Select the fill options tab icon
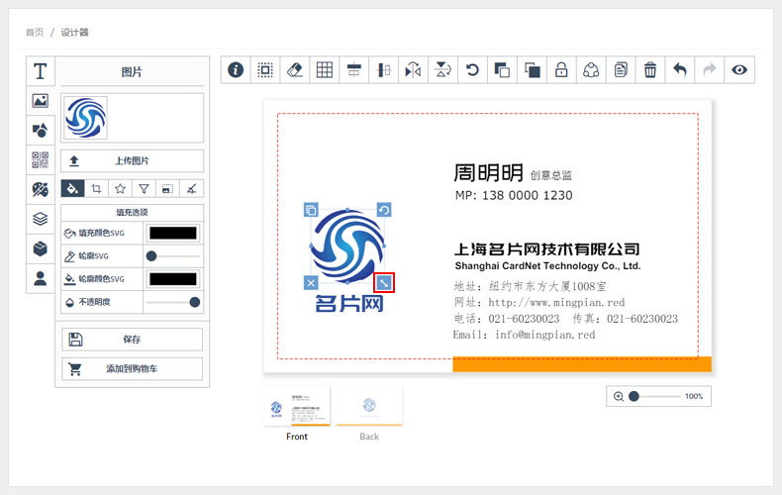 [72, 189]
